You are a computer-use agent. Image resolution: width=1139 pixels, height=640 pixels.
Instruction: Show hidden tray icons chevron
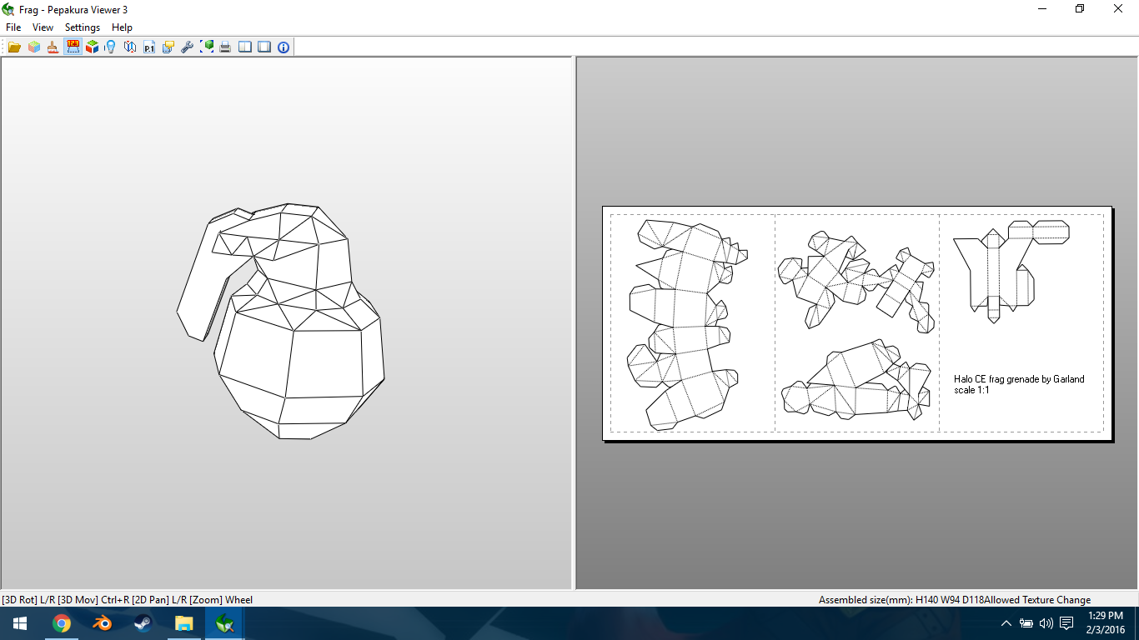click(1006, 623)
